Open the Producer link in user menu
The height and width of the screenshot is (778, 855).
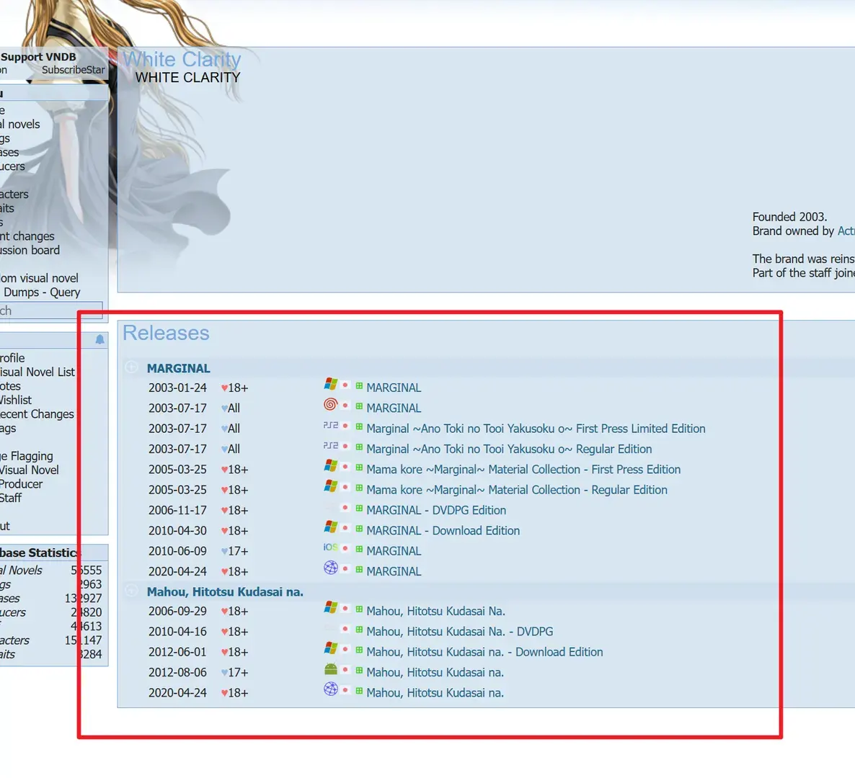coord(21,484)
